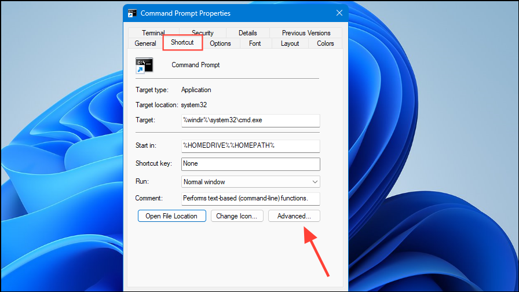This screenshot has width=519, height=292.
Task: Switch to the Terminal tab
Action: pyautogui.click(x=153, y=33)
